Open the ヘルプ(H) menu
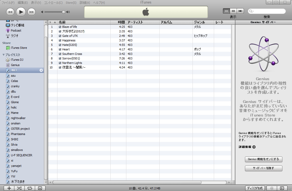Screen dimensions: 292x191 [99, 3]
